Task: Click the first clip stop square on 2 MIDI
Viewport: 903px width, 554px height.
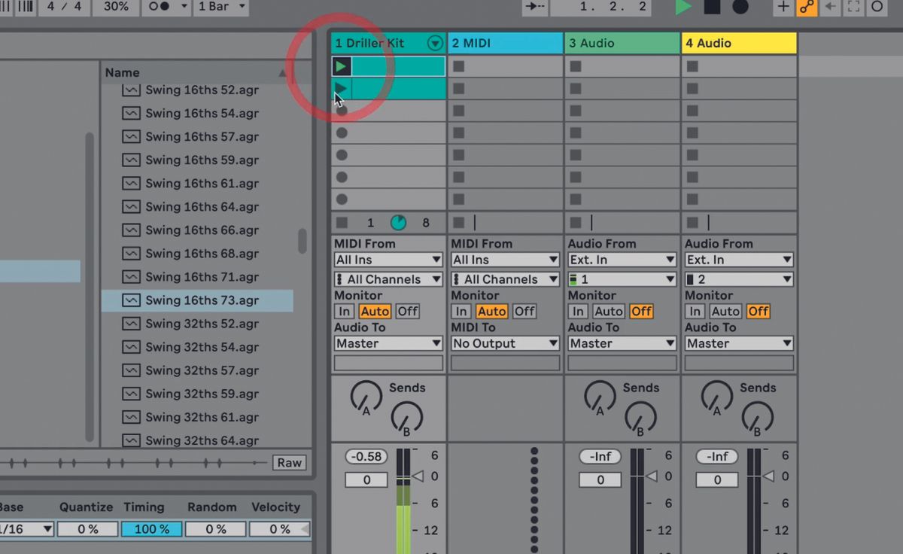Action: [x=458, y=65]
